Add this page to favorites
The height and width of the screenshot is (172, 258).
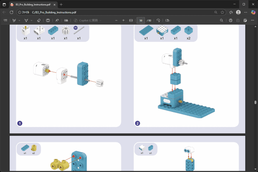(x=223, y=12)
